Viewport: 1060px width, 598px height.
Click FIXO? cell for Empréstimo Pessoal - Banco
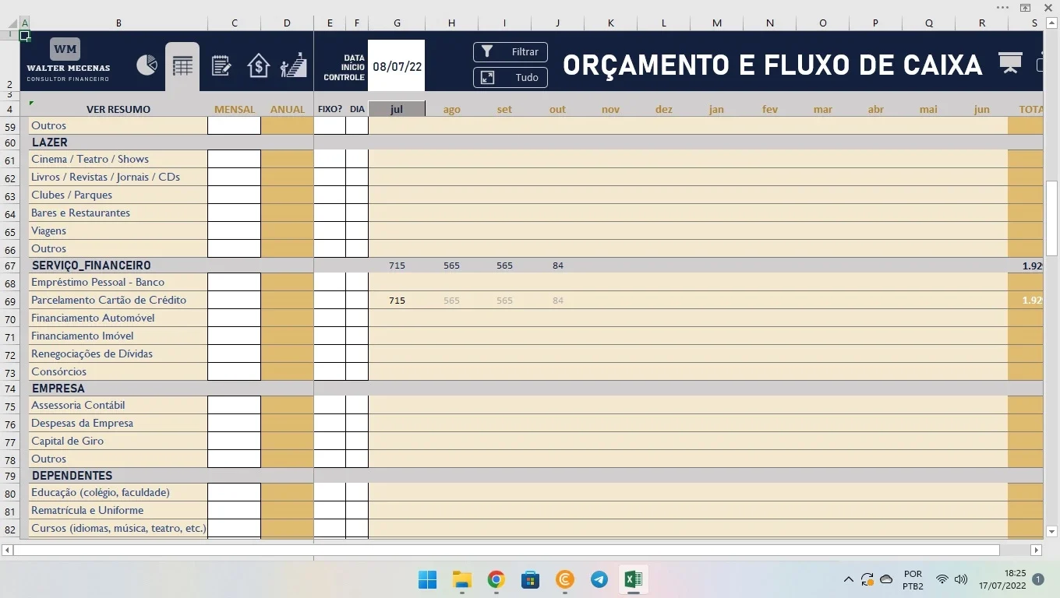[330, 282]
